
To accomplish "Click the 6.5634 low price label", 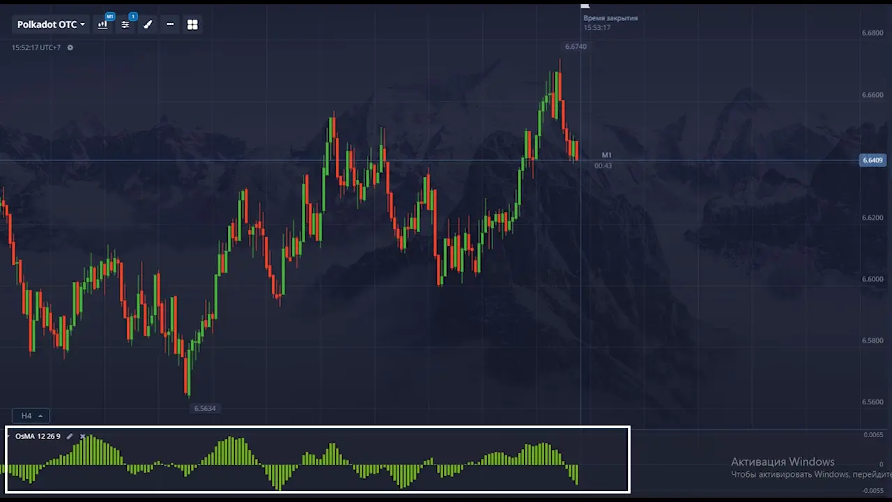I will (x=205, y=409).
